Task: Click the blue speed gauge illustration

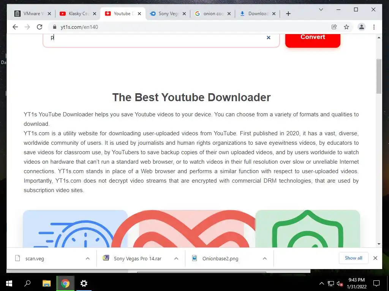Action: coord(75,229)
